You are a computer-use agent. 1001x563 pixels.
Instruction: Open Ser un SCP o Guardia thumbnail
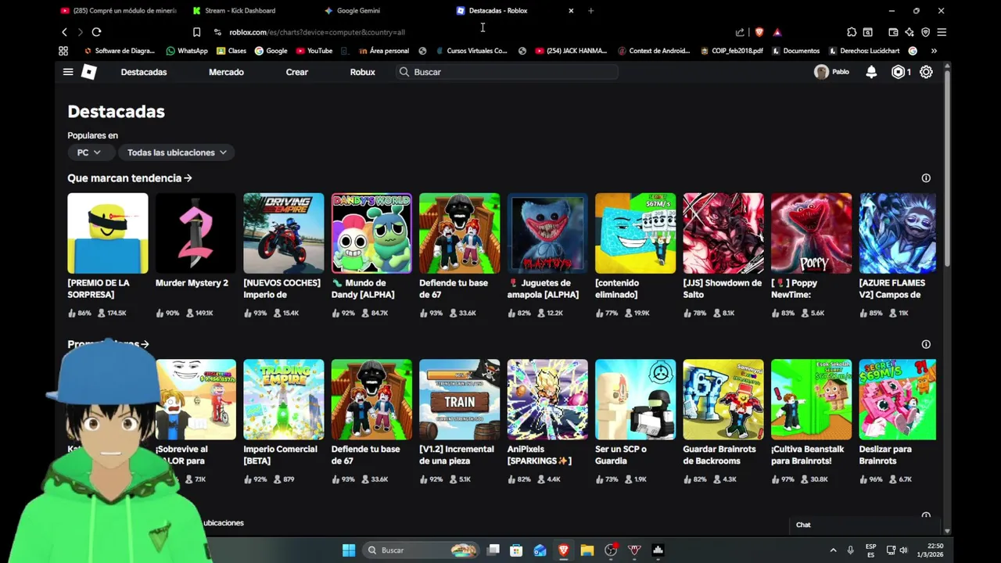(635, 400)
